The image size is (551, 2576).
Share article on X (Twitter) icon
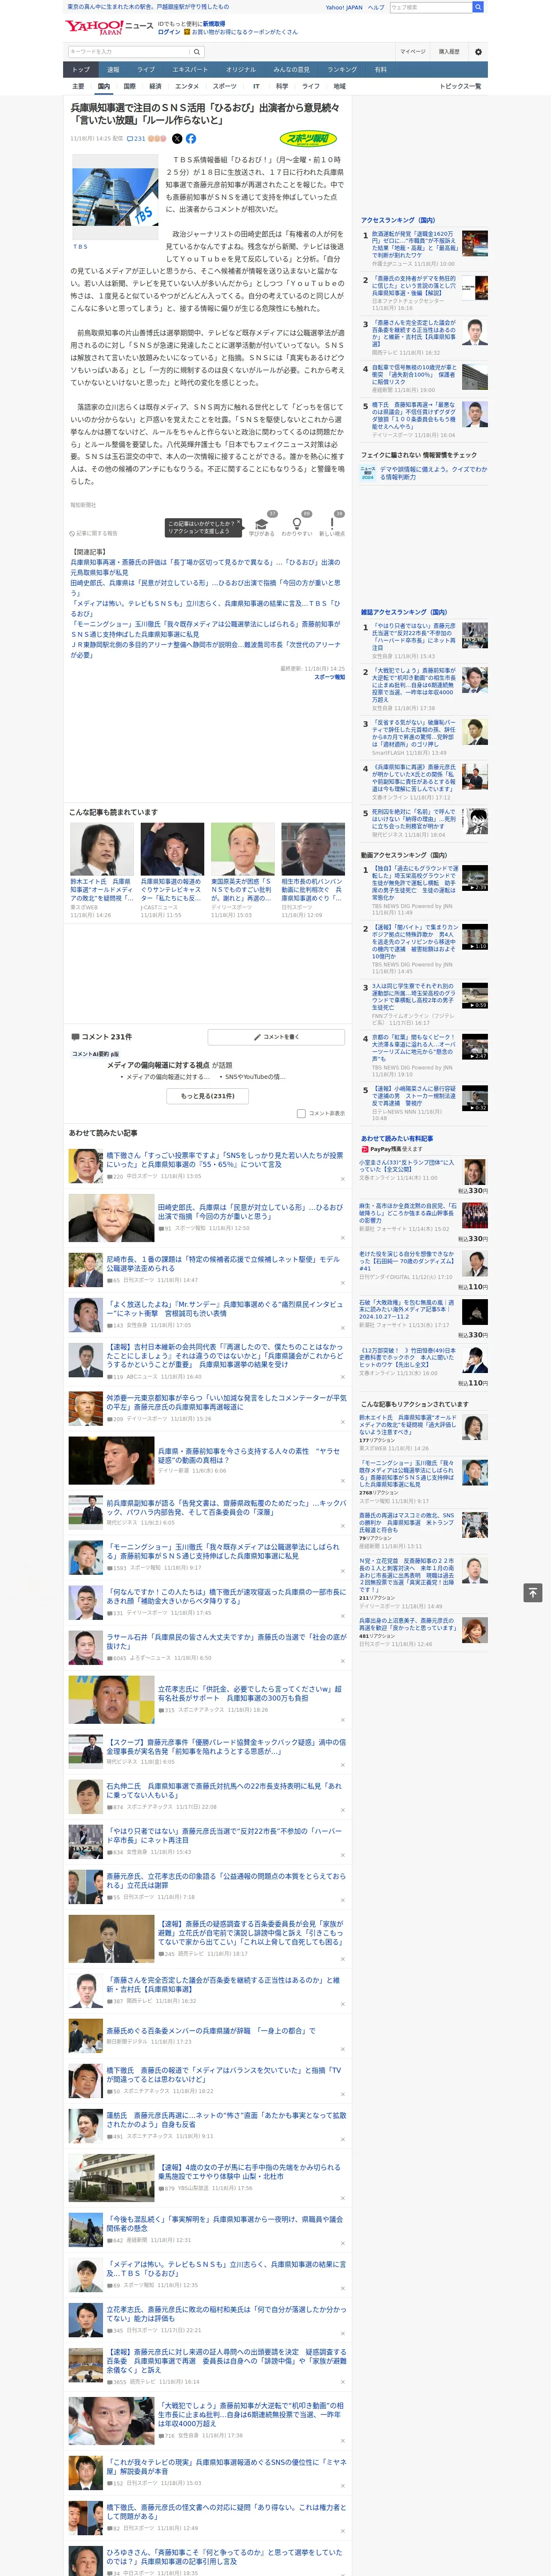pos(177,139)
